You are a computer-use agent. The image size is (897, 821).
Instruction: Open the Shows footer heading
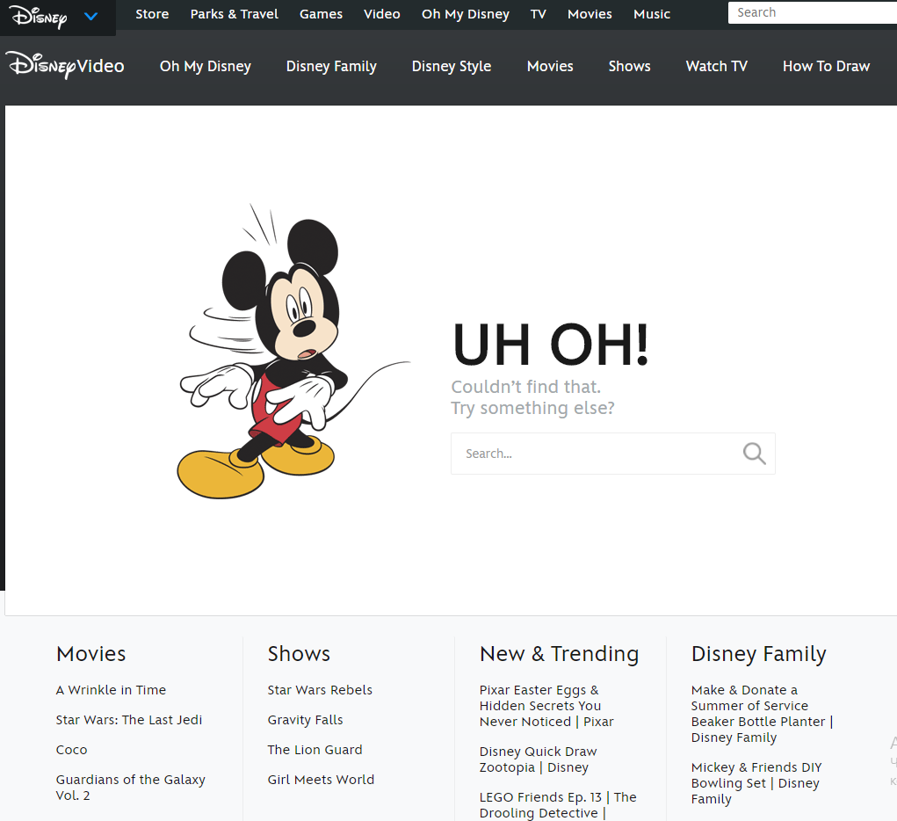point(299,654)
